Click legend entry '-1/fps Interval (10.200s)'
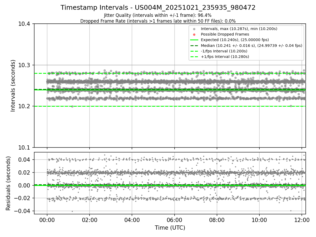The image size is (316, 237). click(x=224, y=51)
